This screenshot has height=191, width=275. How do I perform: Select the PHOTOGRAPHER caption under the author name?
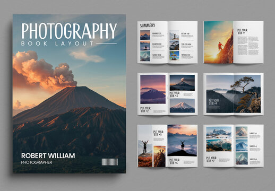(37, 162)
